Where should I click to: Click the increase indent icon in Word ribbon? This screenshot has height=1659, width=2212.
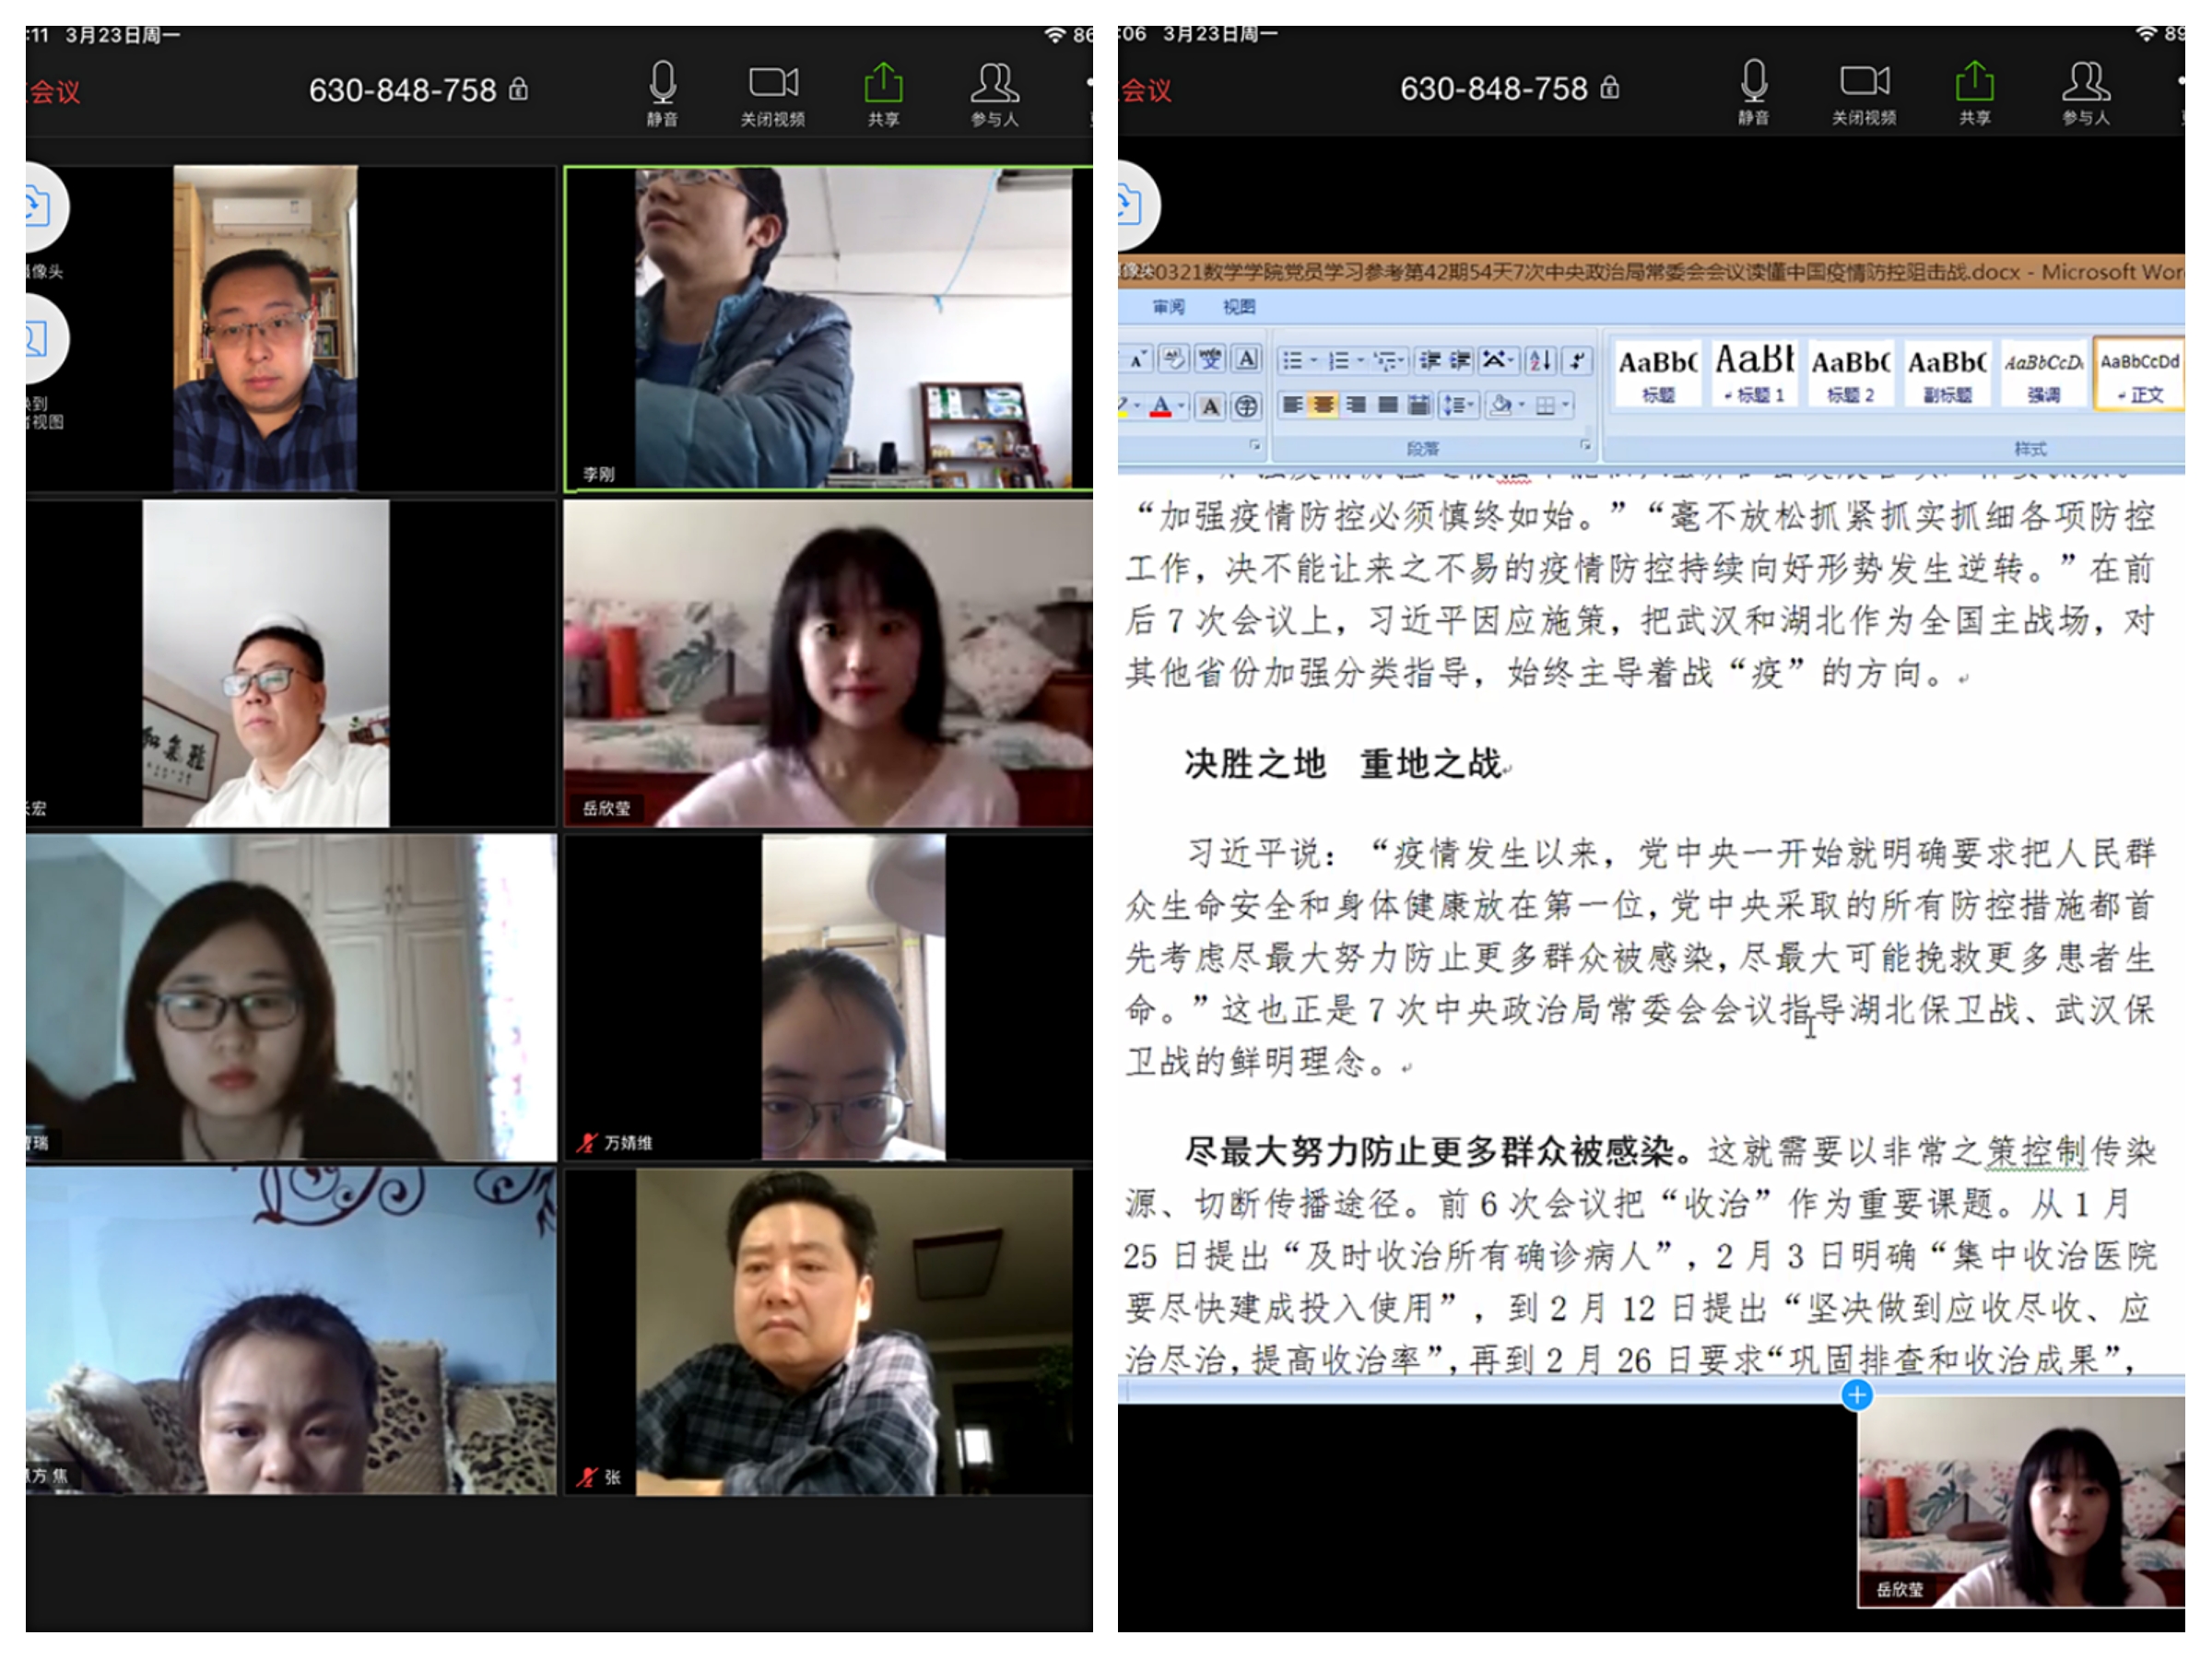[x=1461, y=360]
